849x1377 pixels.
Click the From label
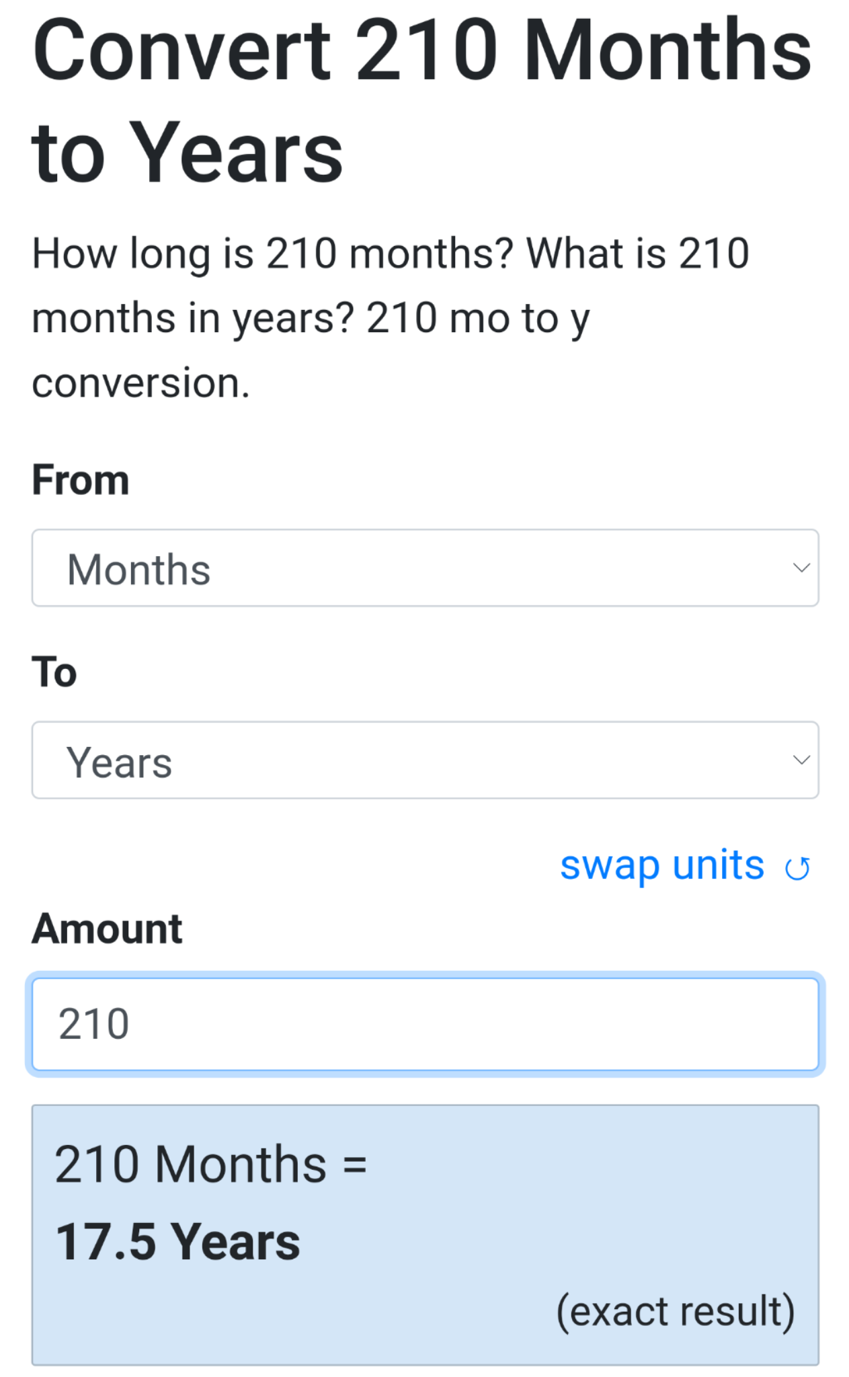(x=80, y=480)
